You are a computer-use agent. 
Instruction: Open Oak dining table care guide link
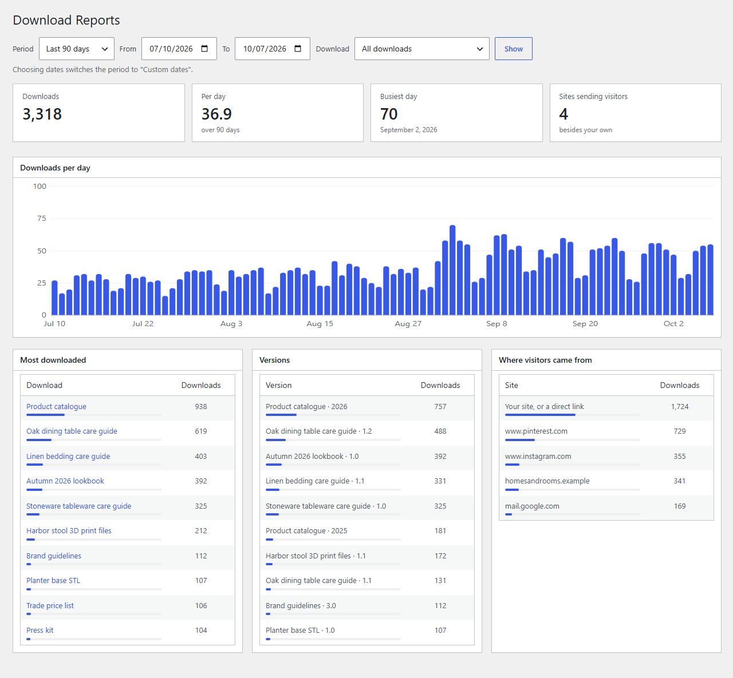tap(72, 431)
